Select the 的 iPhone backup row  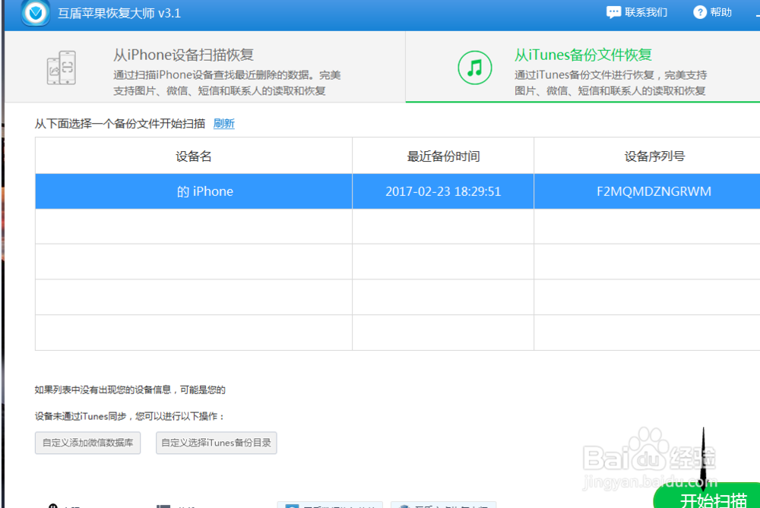click(x=397, y=191)
